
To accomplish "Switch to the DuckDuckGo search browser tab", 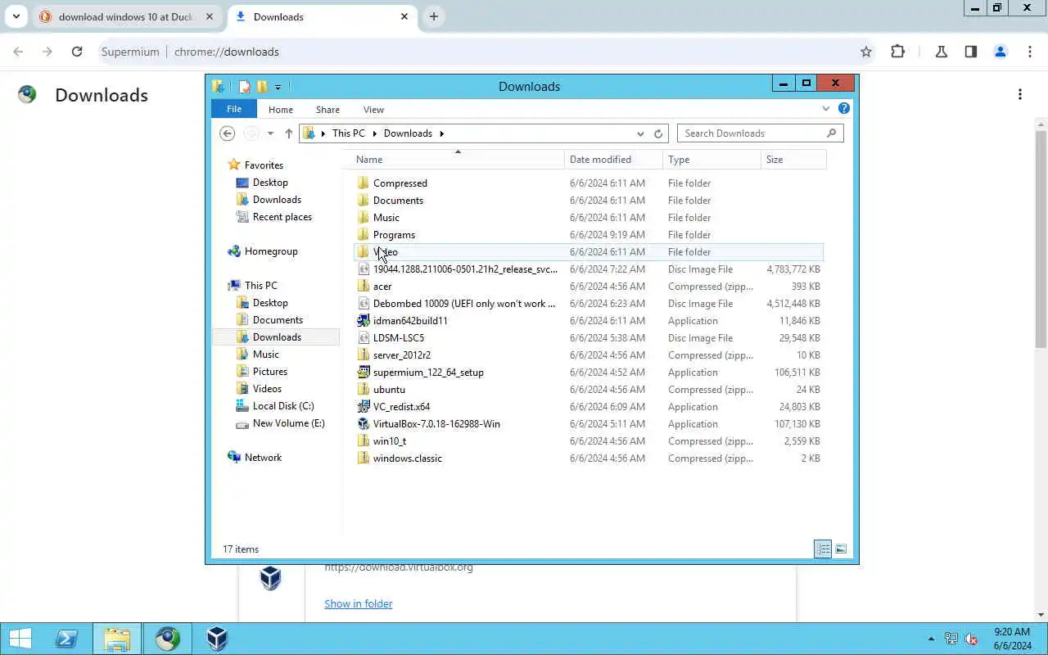I will pyautogui.click(x=127, y=16).
